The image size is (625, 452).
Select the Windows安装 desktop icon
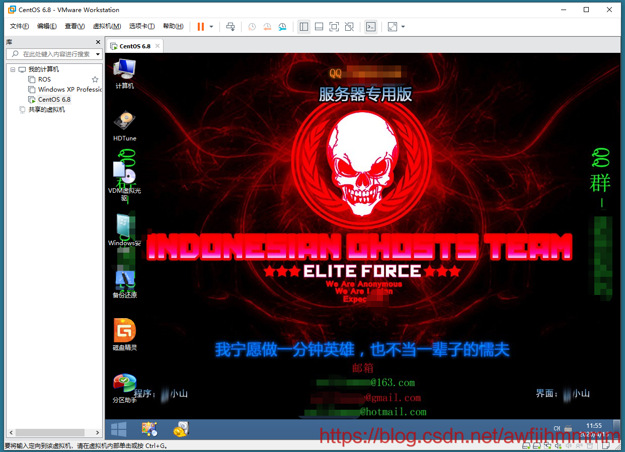tap(125, 231)
